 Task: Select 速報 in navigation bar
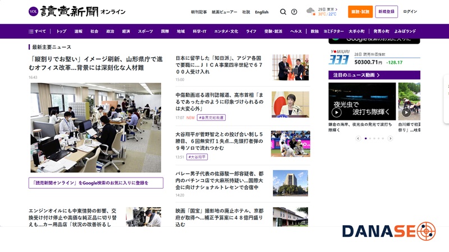point(79,31)
